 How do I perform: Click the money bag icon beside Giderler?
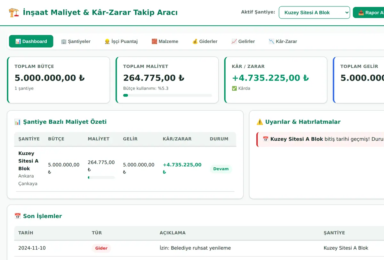(195, 41)
